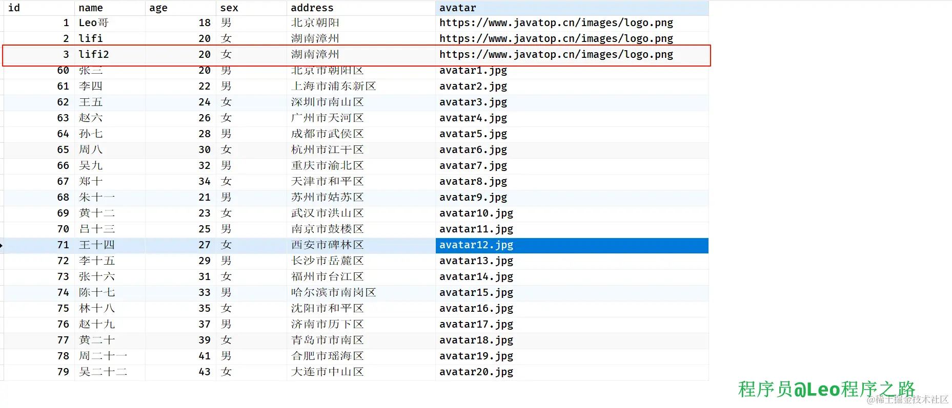Select the name cell '林十八'

click(110, 309)
